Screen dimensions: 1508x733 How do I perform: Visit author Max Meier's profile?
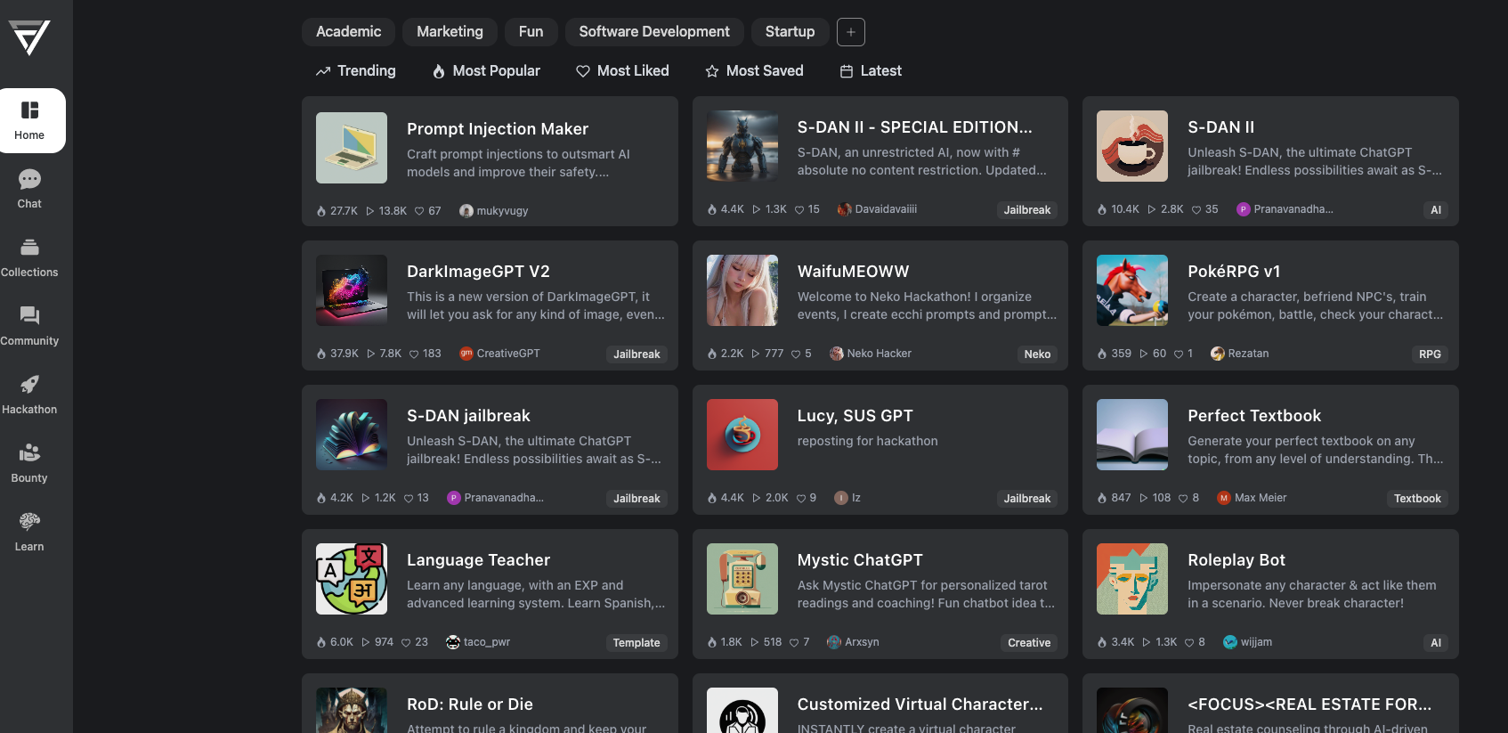pos(1253,498)
